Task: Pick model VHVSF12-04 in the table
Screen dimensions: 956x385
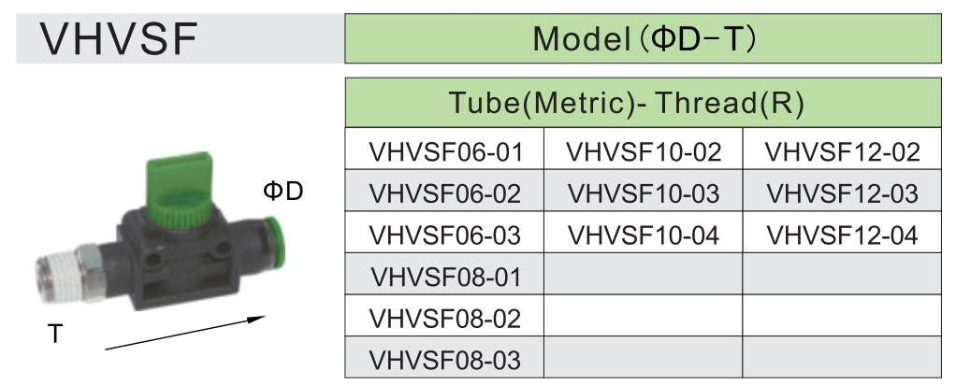Action: point(842,235)
